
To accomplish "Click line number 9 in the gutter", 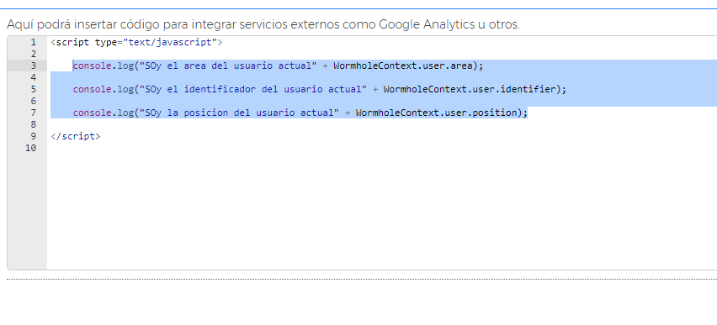I will pos(33,136).
